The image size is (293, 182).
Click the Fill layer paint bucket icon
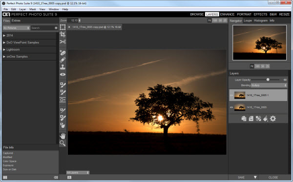pyautogui.click(x=266, y=119)
